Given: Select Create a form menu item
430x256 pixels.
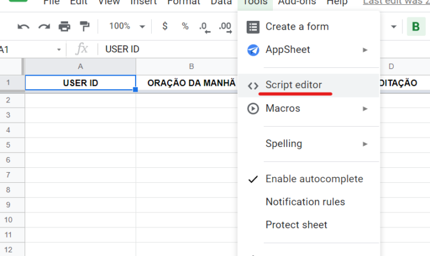Looking at the screenshot, I should coord(297,27).
